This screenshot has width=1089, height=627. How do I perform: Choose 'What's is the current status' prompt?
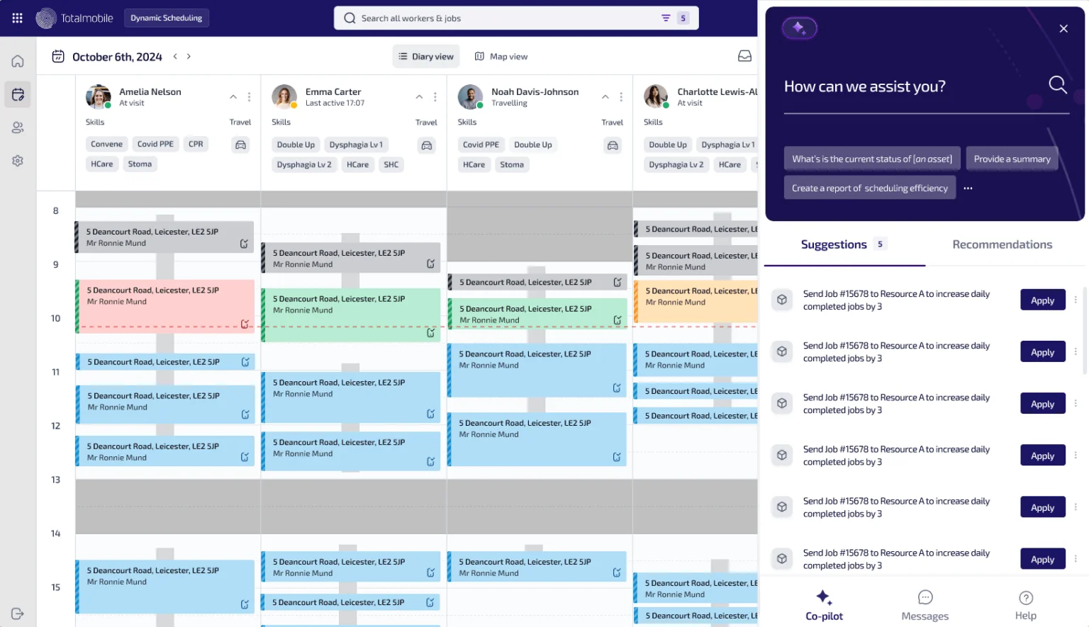point(872,159)
